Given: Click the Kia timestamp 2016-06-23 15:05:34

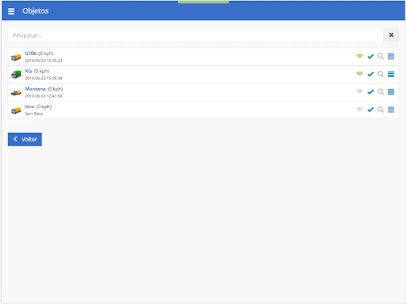Looking at the screenshot, I should point(44,78).
